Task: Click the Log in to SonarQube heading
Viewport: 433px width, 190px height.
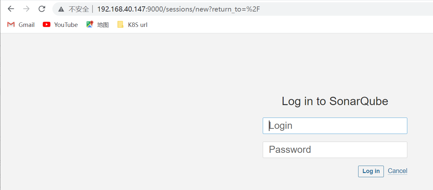Action: (x=335, y=101)
